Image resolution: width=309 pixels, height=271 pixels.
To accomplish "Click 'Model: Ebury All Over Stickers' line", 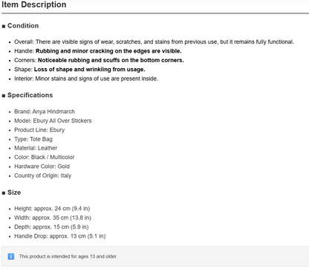I will 53,121.
